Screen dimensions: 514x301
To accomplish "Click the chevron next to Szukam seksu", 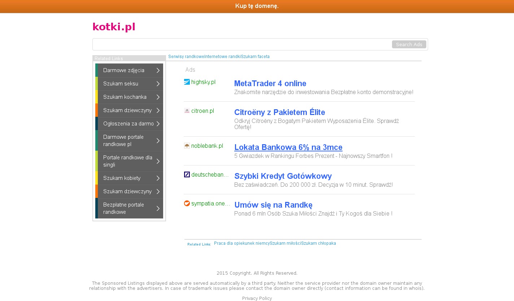I will pos(158,84).
